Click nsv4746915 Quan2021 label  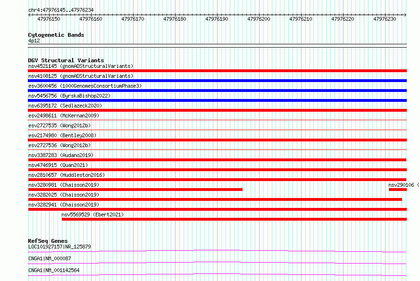58,165
